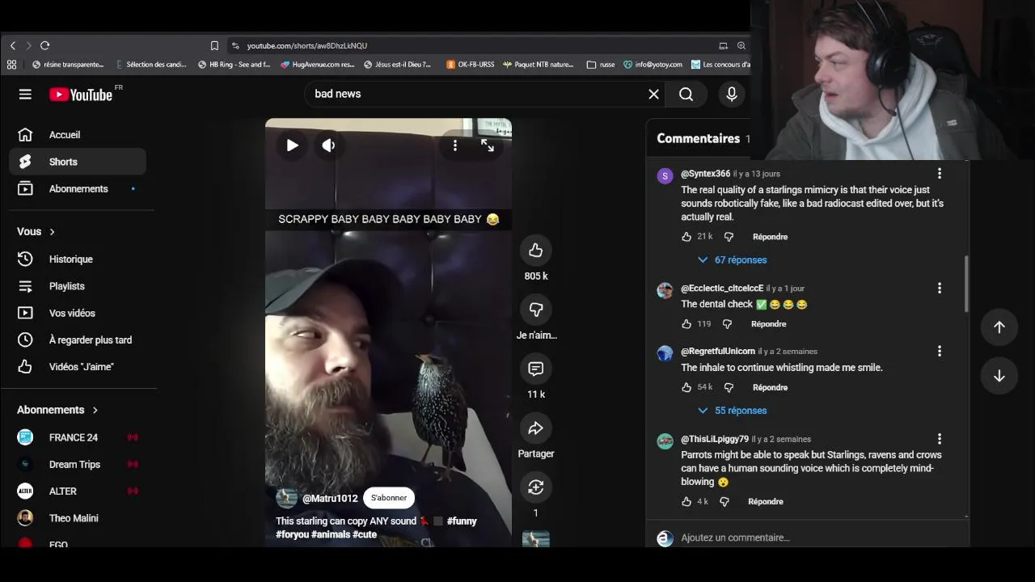Open options for the @RegretfulUnicorn comment
The width and height of the screenshot is (1035, 582).
click(939, 352)
